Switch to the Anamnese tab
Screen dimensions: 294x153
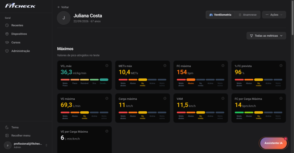point(247,15)
